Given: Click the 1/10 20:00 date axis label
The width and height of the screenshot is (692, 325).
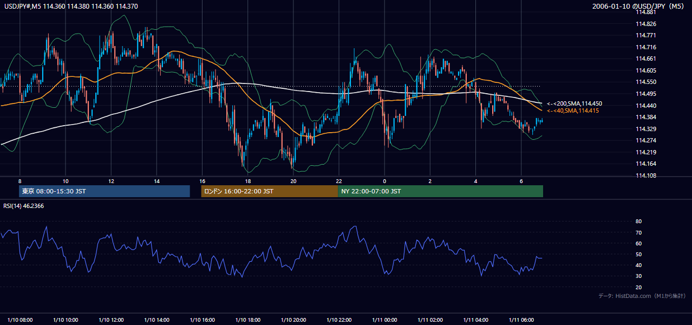Looking at the screenshot, I should (x=293, y=320).
